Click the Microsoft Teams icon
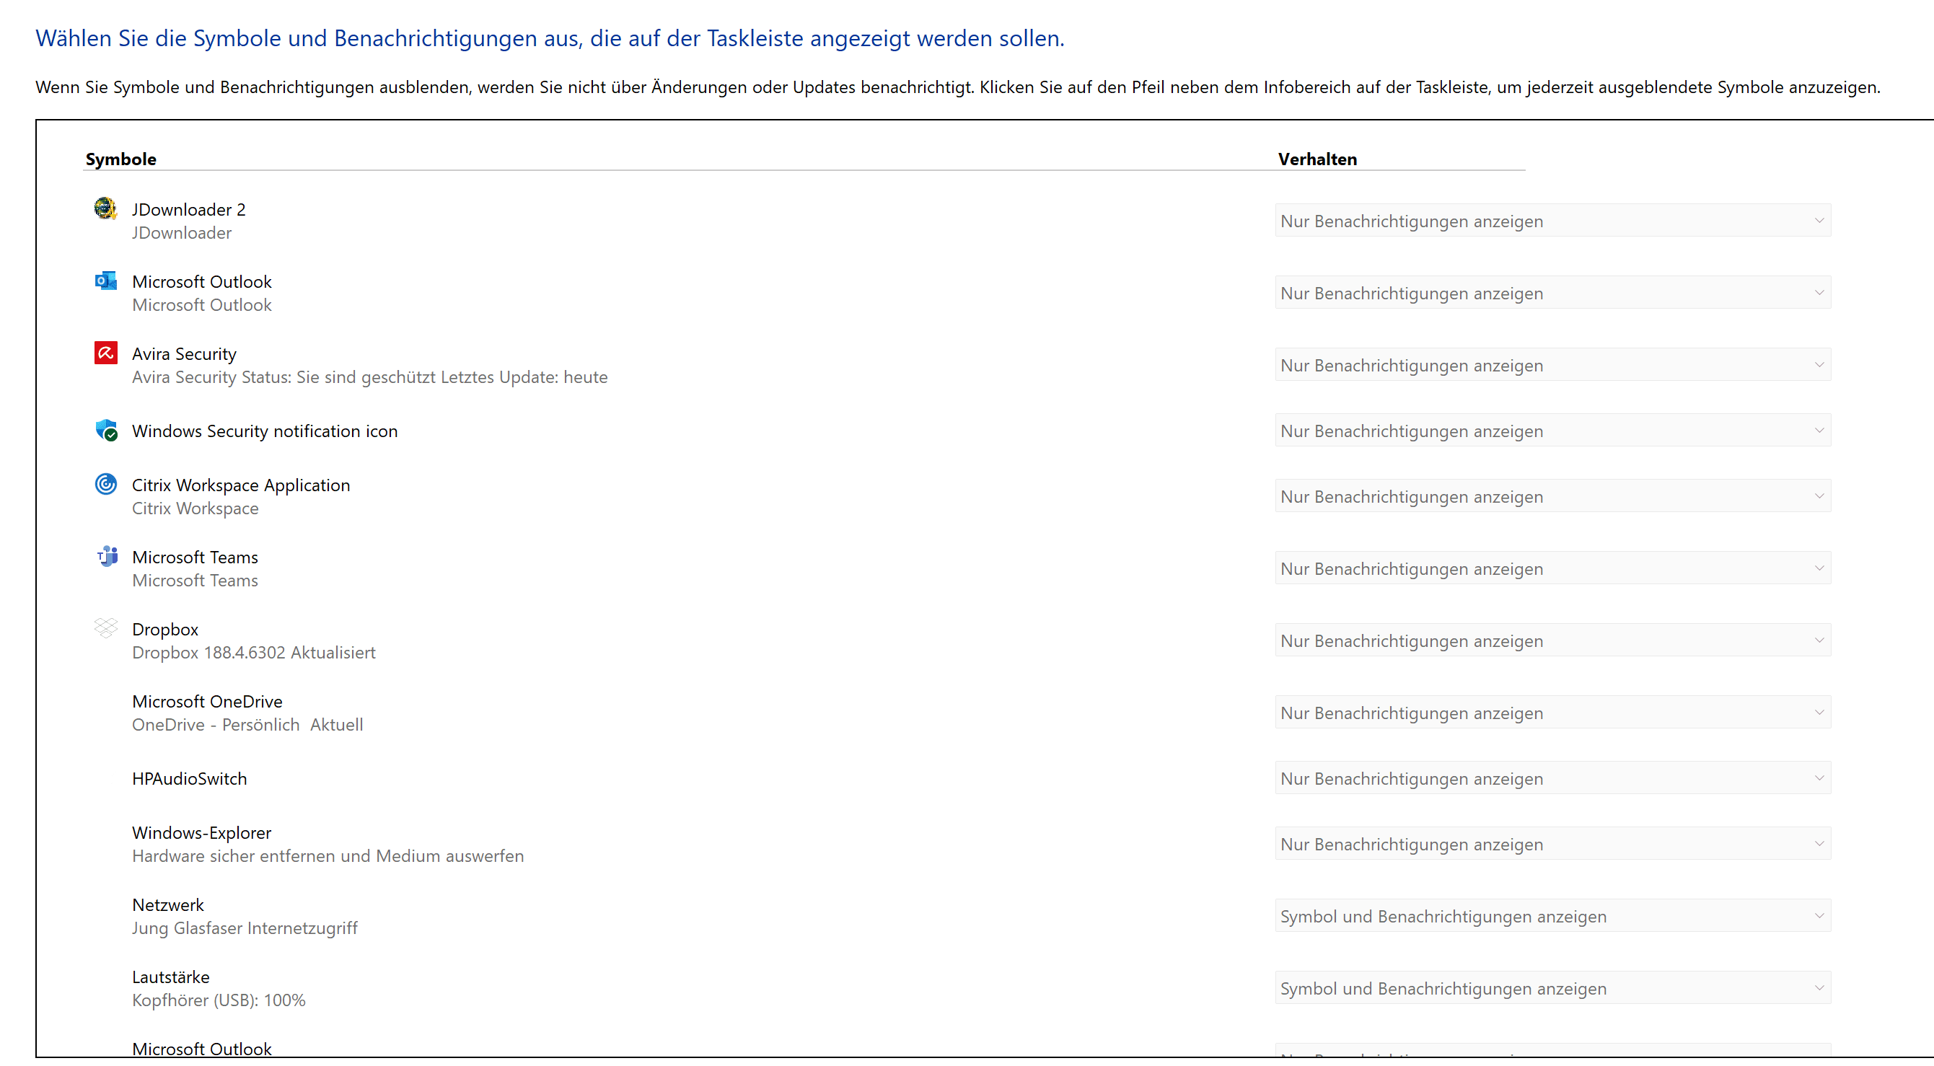Image resolution: width=1934 pixels, height=1066 pixels. tap(107, 556)
